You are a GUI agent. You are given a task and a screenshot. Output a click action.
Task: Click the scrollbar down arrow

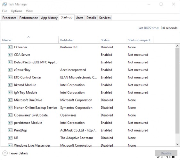pos(177,144)
